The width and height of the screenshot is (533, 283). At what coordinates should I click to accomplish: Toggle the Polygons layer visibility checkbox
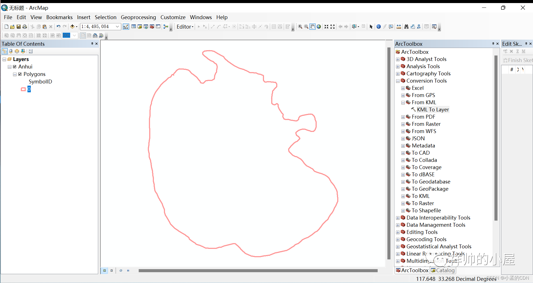tap(20, 74)
